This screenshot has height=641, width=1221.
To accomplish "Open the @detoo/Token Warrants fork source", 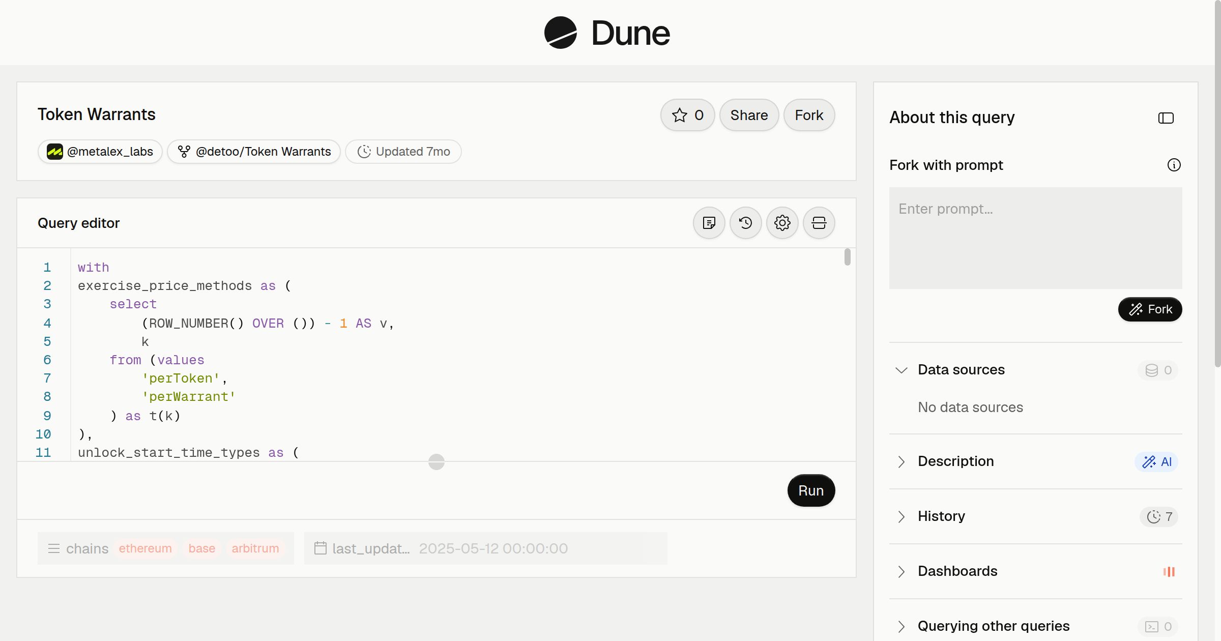I will pos(254,152).
